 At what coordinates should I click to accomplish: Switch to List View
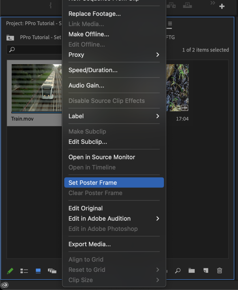pos(24,271)
